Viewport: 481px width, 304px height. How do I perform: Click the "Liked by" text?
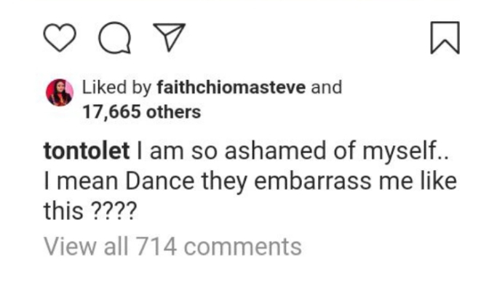116,88
